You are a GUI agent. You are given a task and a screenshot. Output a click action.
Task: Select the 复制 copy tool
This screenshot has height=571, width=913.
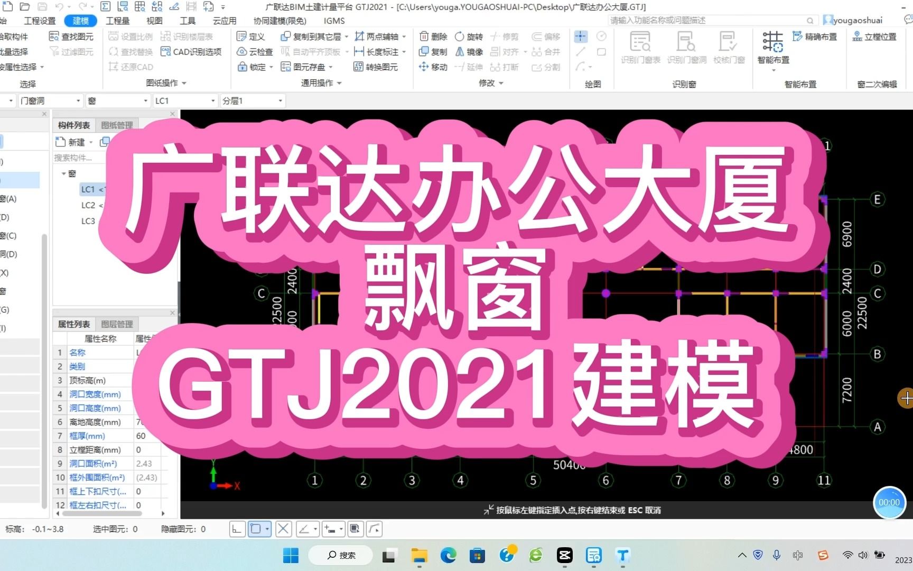433,52
